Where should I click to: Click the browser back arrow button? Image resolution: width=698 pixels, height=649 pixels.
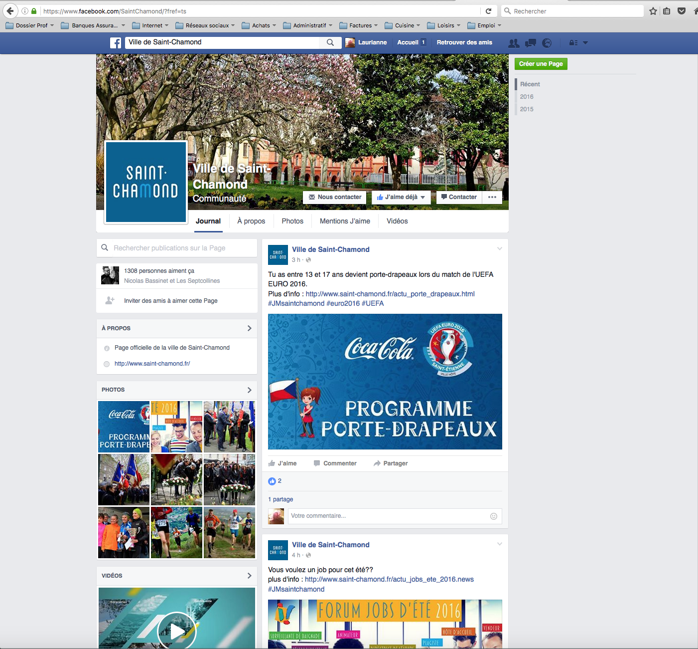[x=10, y=11]
